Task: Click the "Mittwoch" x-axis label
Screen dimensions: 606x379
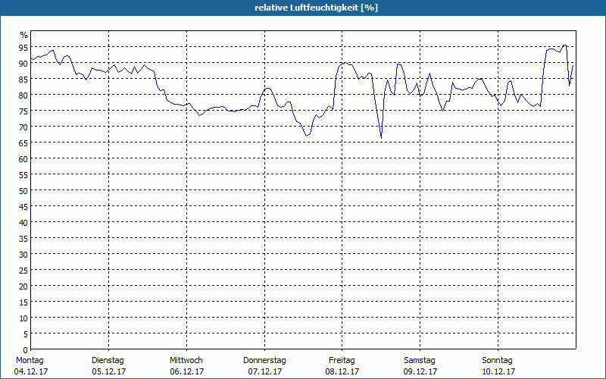Action: coord(186,360)
